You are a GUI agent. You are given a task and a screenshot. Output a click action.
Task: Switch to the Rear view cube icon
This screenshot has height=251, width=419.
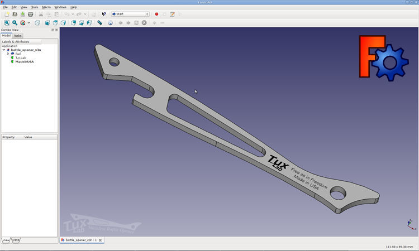(x=74, y=23)
